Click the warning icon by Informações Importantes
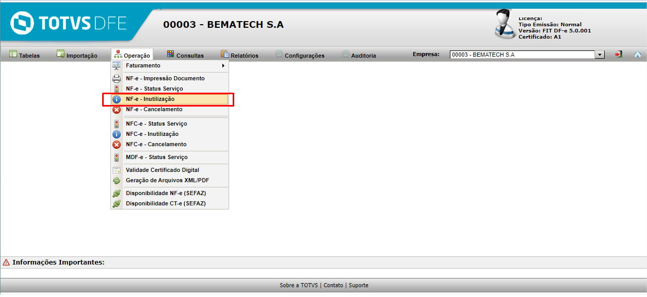This screenshot has height=297, width=647. pyautogui.click(x=6, y=263)
